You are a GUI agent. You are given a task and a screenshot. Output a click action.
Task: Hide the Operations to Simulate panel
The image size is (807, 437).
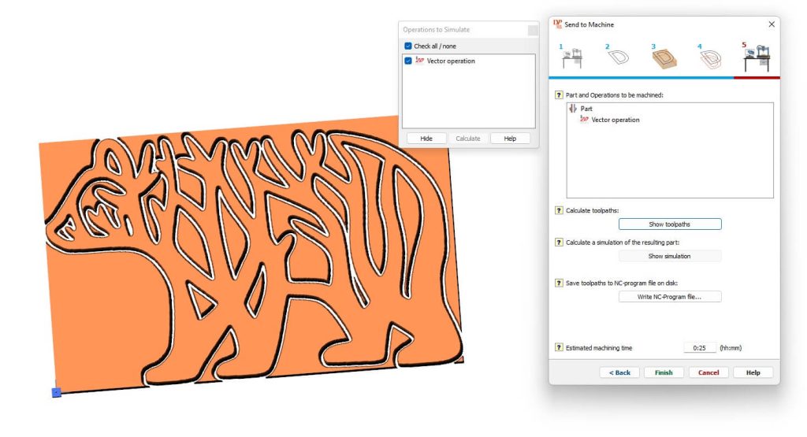pyautogui.click(x=426, y=139)
